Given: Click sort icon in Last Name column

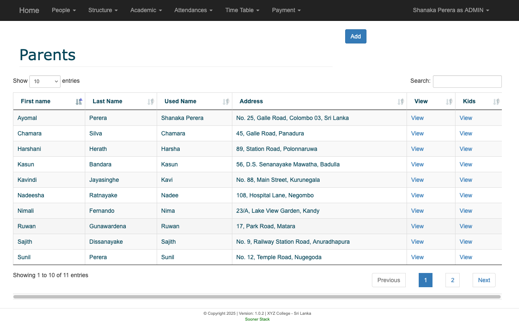Looking at the screenshot, I should [151, 102].
